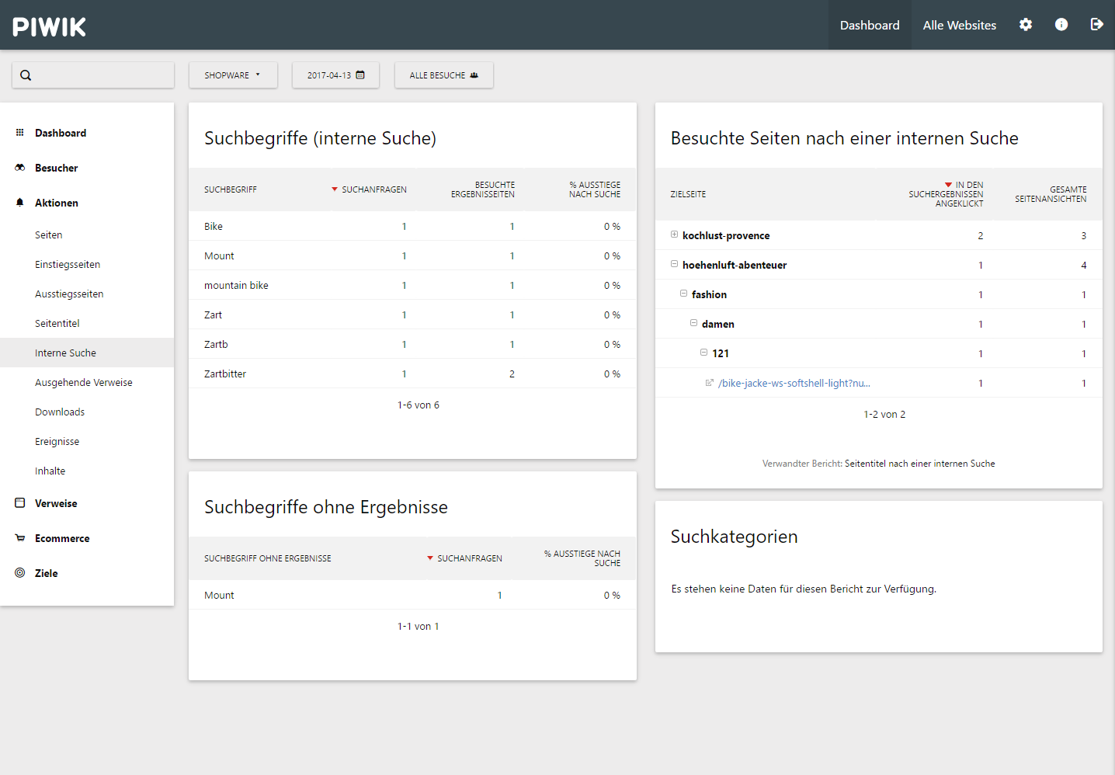1115x775 pixels.
Task: Open the Dashboard top navigation tab
Action: (x=870, y=25)
